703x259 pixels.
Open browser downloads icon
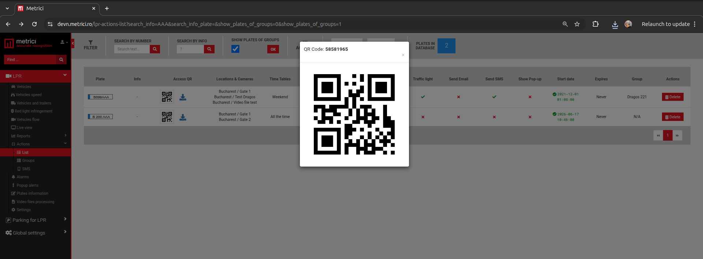[615, 24]
